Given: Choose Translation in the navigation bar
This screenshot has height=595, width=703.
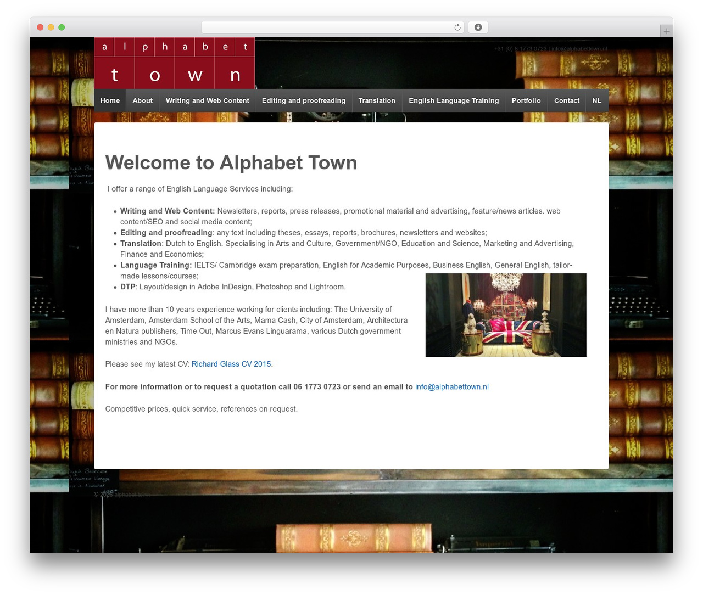Looking at the screenshot, I should [377, 100].
